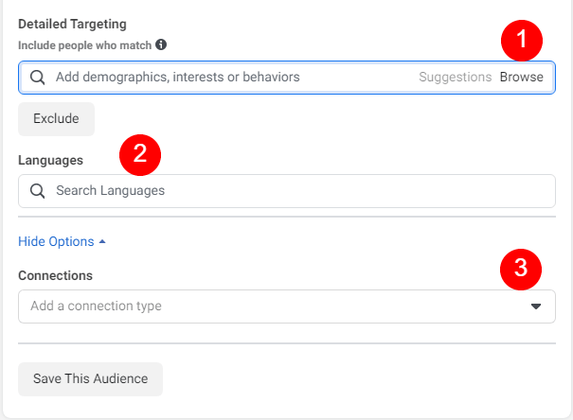Screen dimensions: 573x420
Task: Focus the Add demographics, interests or behaviors field
Action: [227, 78]
